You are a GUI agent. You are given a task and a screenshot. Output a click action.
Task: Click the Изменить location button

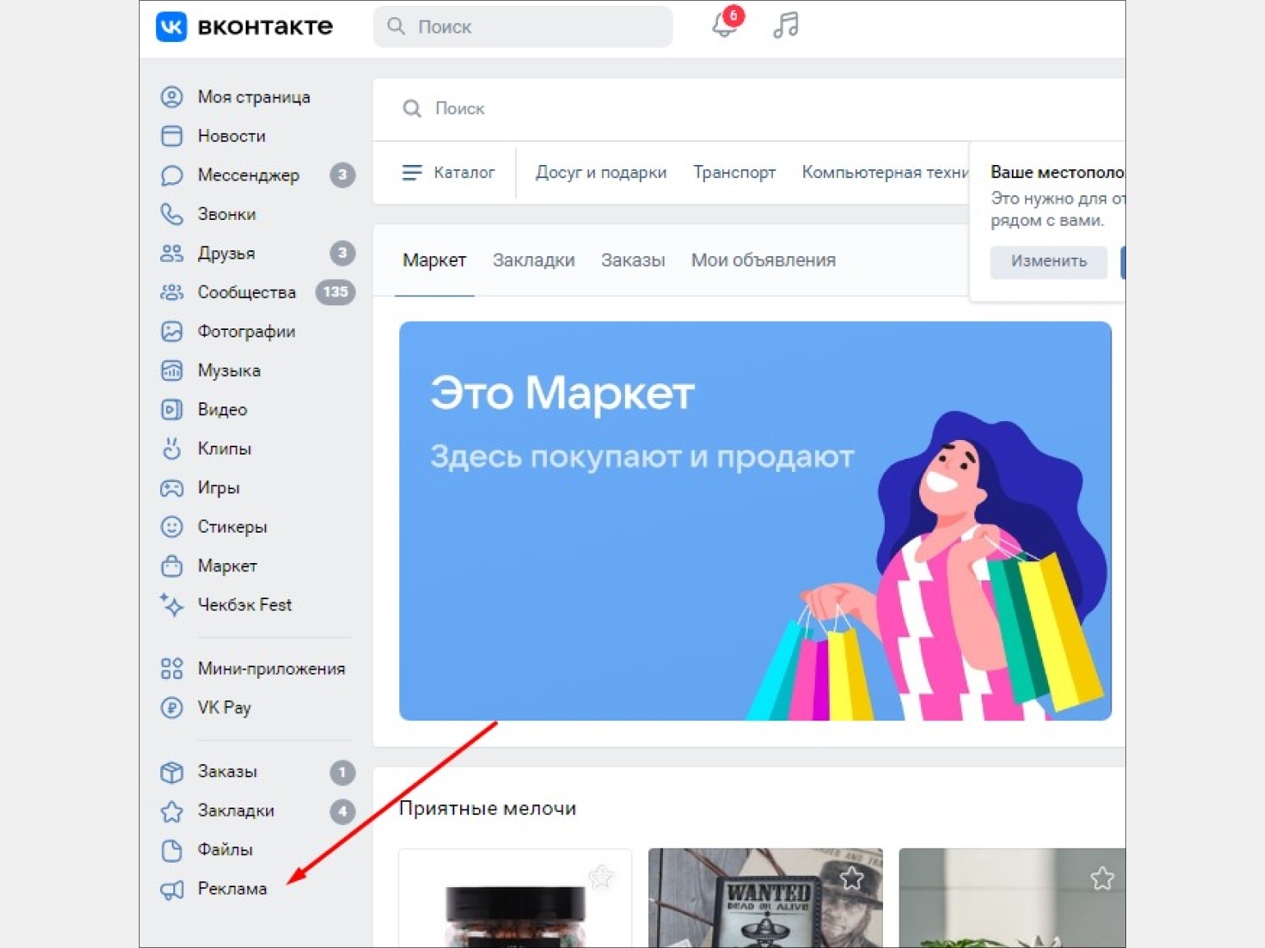tap(1049, 262)
